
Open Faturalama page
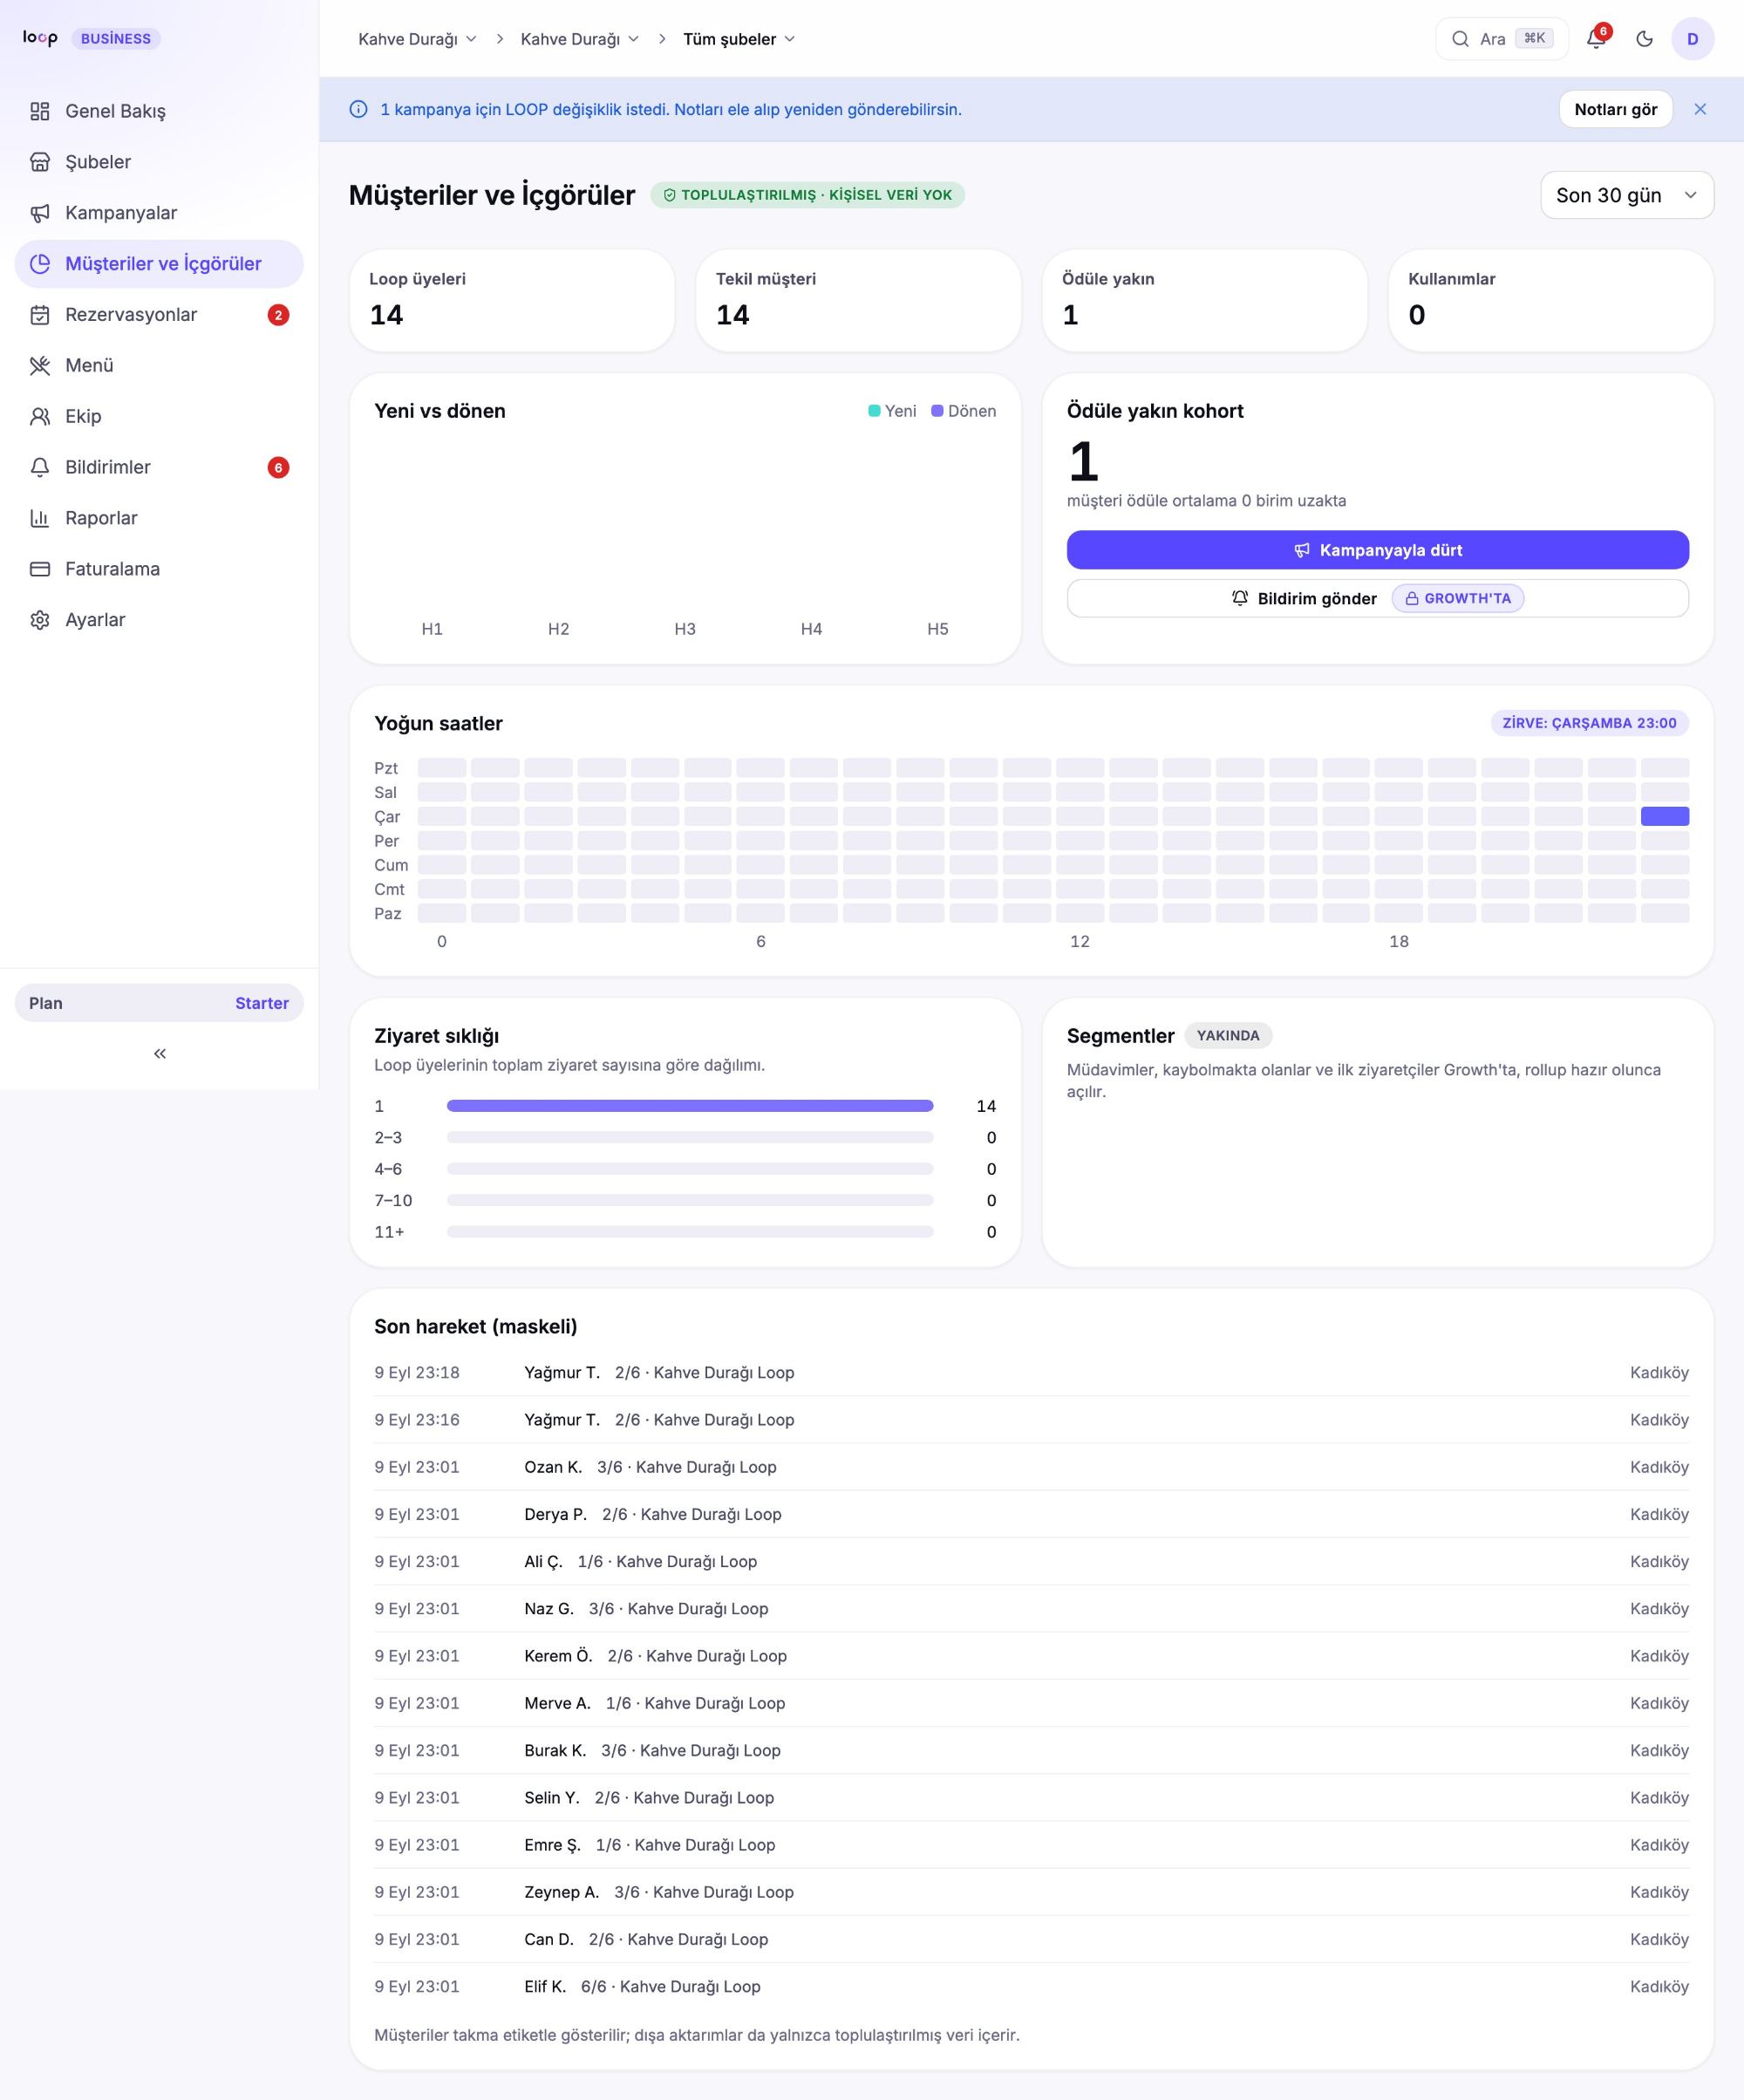159,569
